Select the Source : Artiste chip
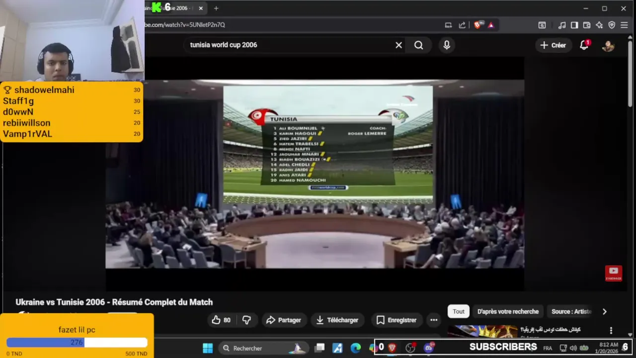Viewport: 636px width, 358px height. (571, 312)
